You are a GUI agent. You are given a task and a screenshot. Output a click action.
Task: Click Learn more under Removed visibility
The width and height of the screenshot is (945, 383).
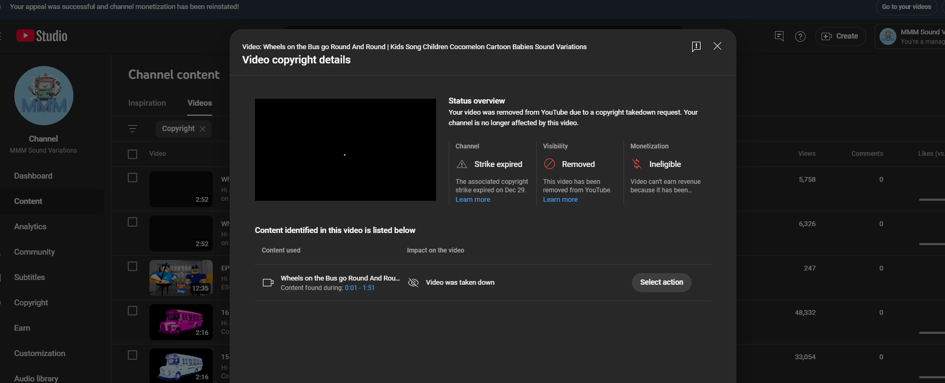pos(560,200)
